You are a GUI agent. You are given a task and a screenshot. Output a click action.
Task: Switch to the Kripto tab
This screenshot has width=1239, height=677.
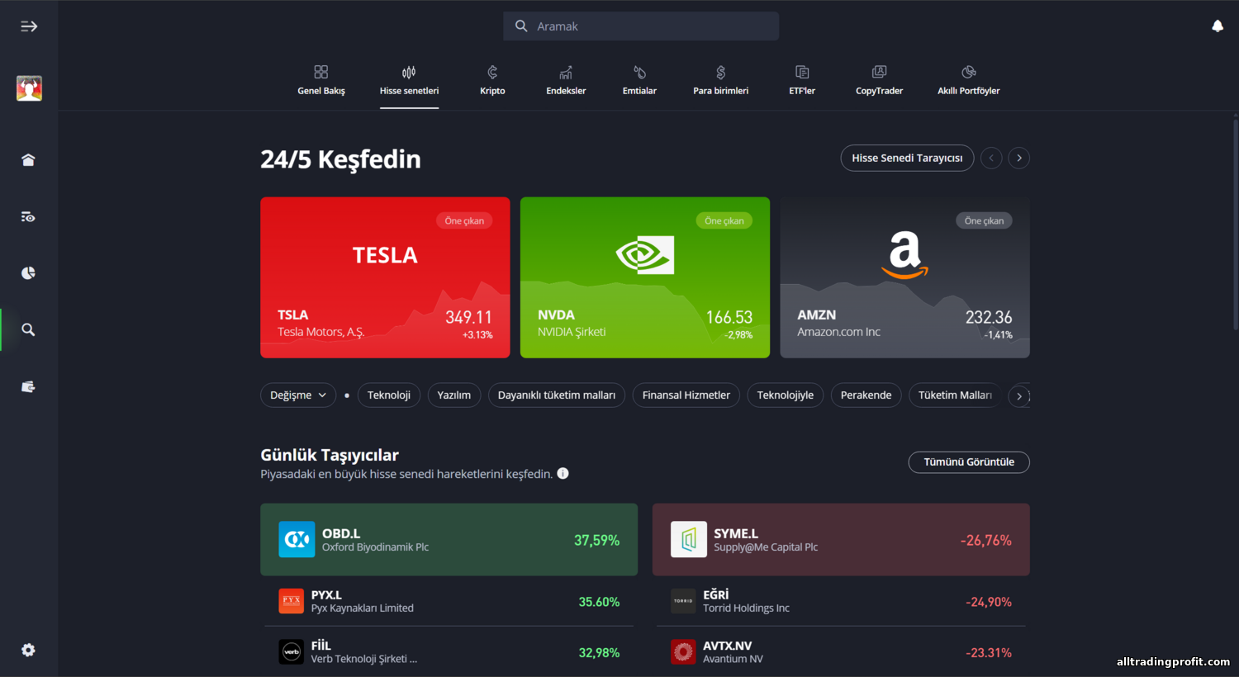pos(492,81)
